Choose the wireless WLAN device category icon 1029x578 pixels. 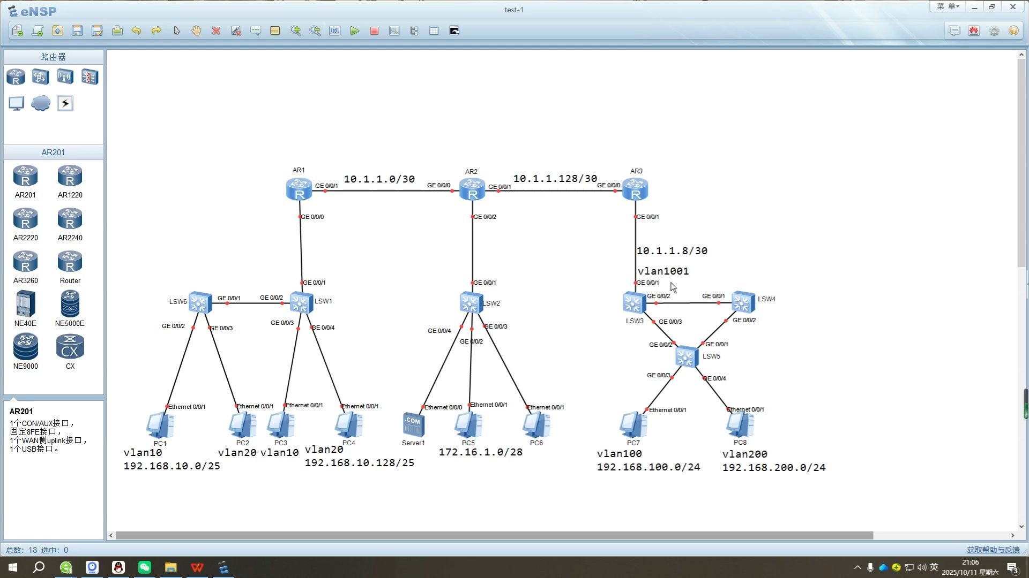(65, 77)
